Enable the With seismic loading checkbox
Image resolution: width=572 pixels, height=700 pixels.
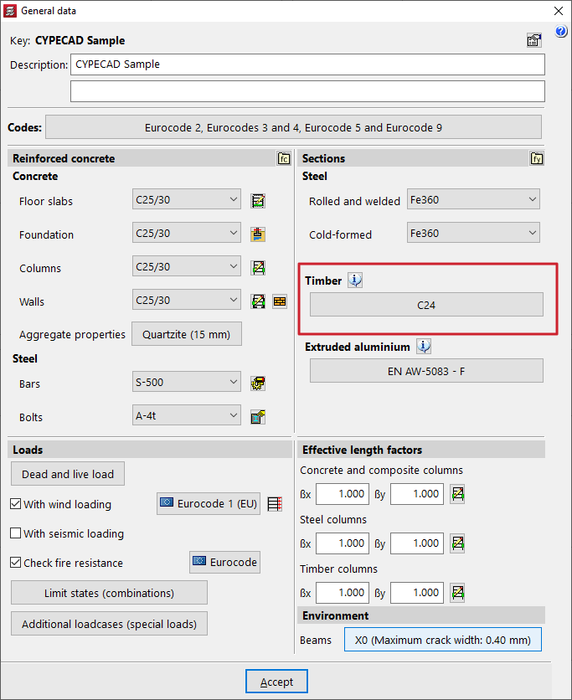[16, 533]
